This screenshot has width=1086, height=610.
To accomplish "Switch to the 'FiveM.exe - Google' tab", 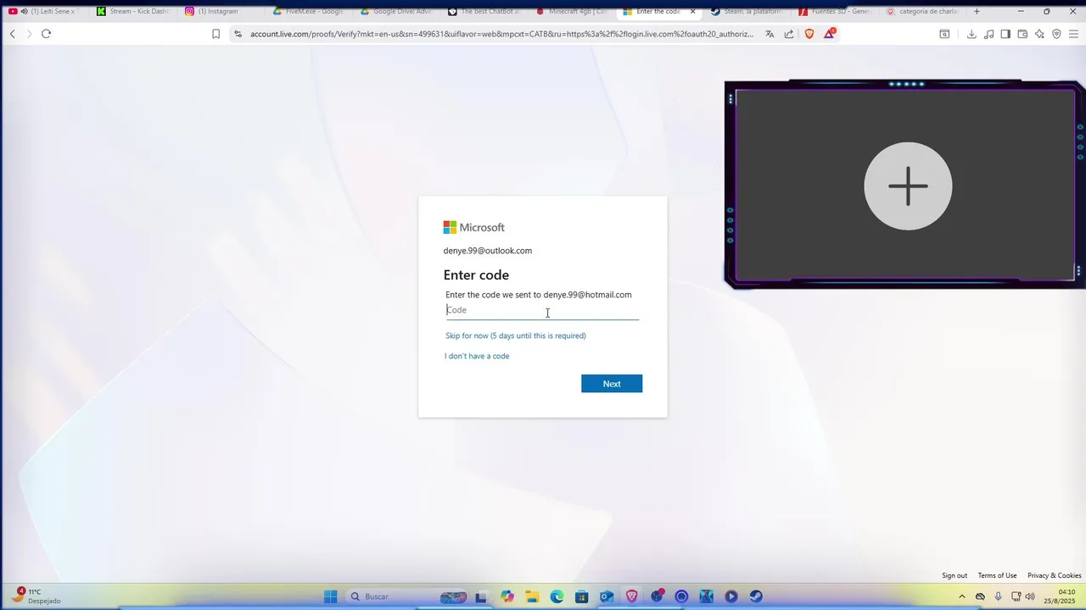I will click(309, 11).
